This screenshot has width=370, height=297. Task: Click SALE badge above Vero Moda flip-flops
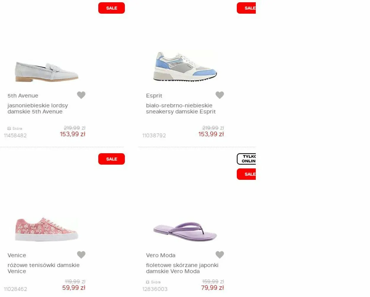246,174
